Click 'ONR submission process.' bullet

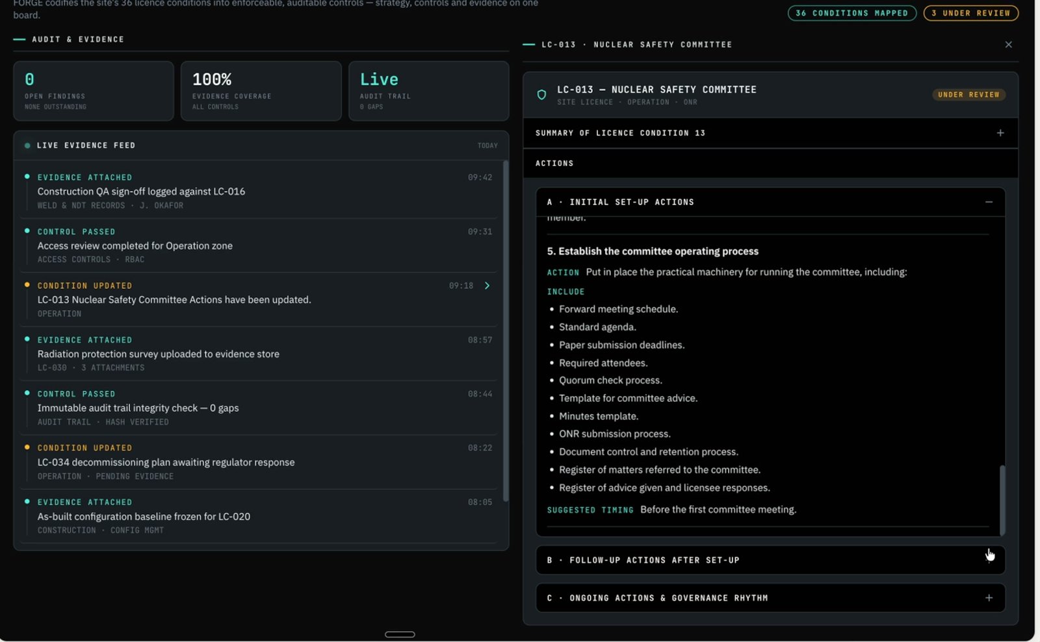tap(614, 434)
